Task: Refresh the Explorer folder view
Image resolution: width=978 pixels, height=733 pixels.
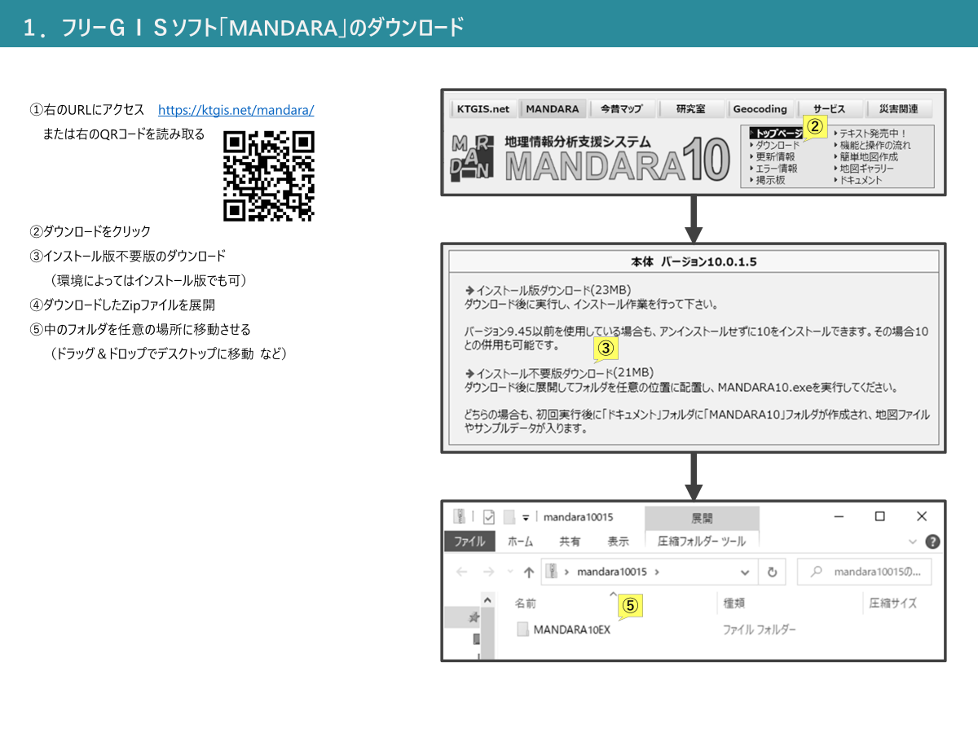Action: pos(772,572)
